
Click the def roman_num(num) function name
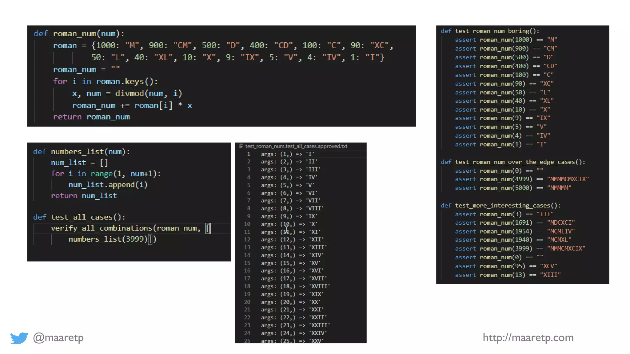point(75,33)
